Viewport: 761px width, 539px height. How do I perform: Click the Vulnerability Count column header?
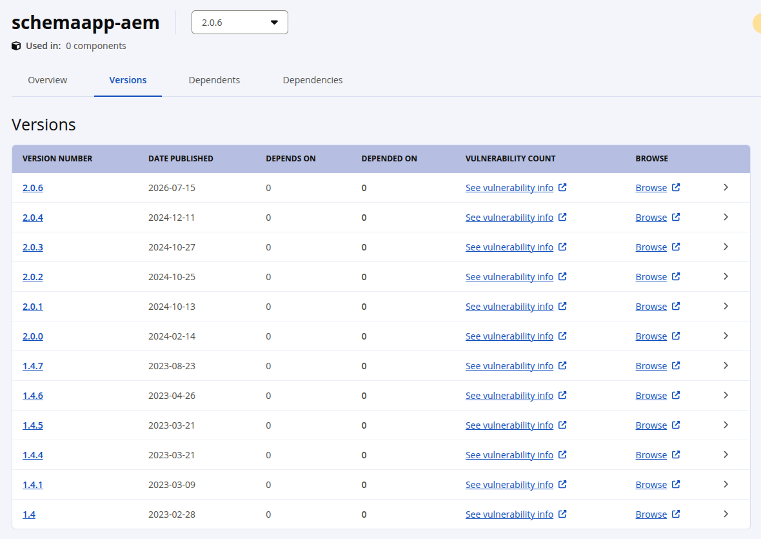click(510, 159)
